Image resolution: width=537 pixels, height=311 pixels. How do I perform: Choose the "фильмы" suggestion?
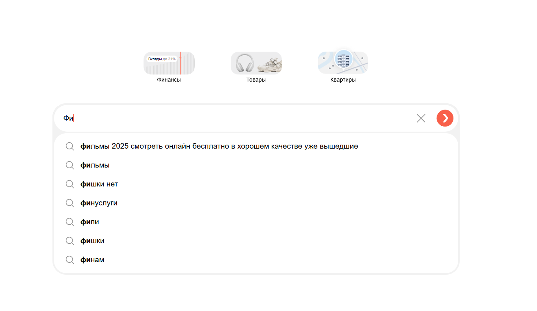(x=95, y=165)
